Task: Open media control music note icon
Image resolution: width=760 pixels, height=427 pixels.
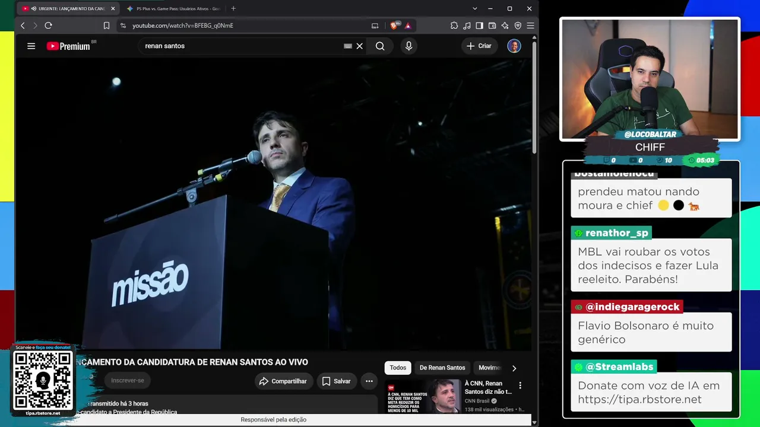Action: point(467,26)
